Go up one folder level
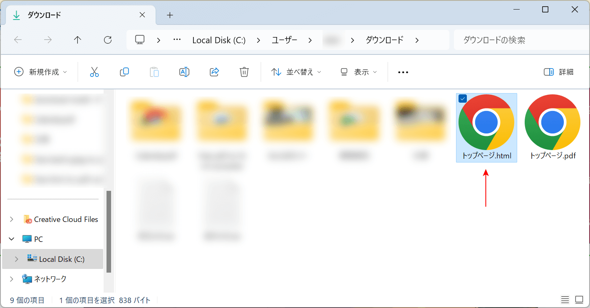Image resolution: width=590 pixels, height=308 pixels. [78, 40]
